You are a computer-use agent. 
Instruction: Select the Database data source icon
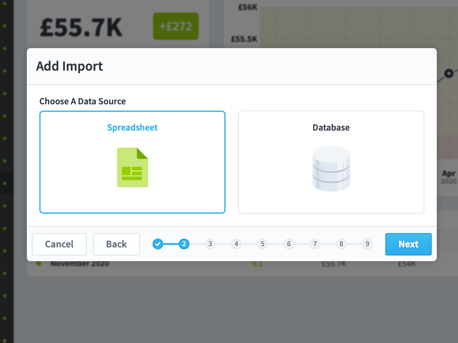(331, 169)
